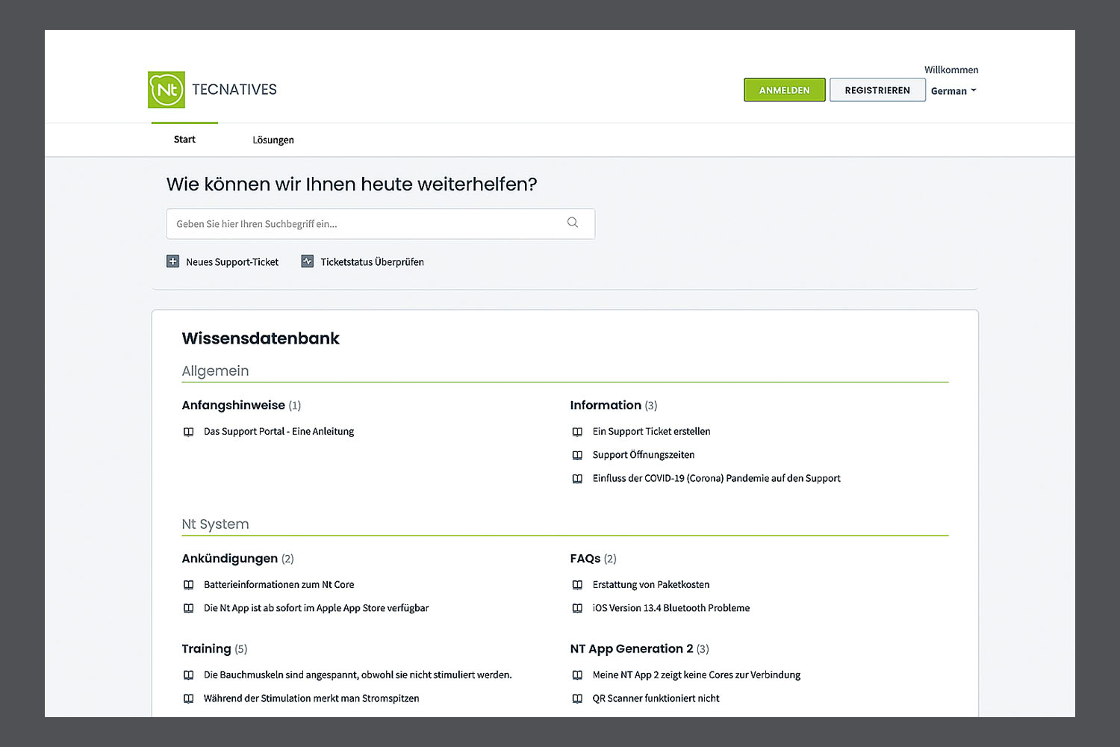
Task: Open the Ankündigungen folder heading
Action: click(x=230, y=558)
